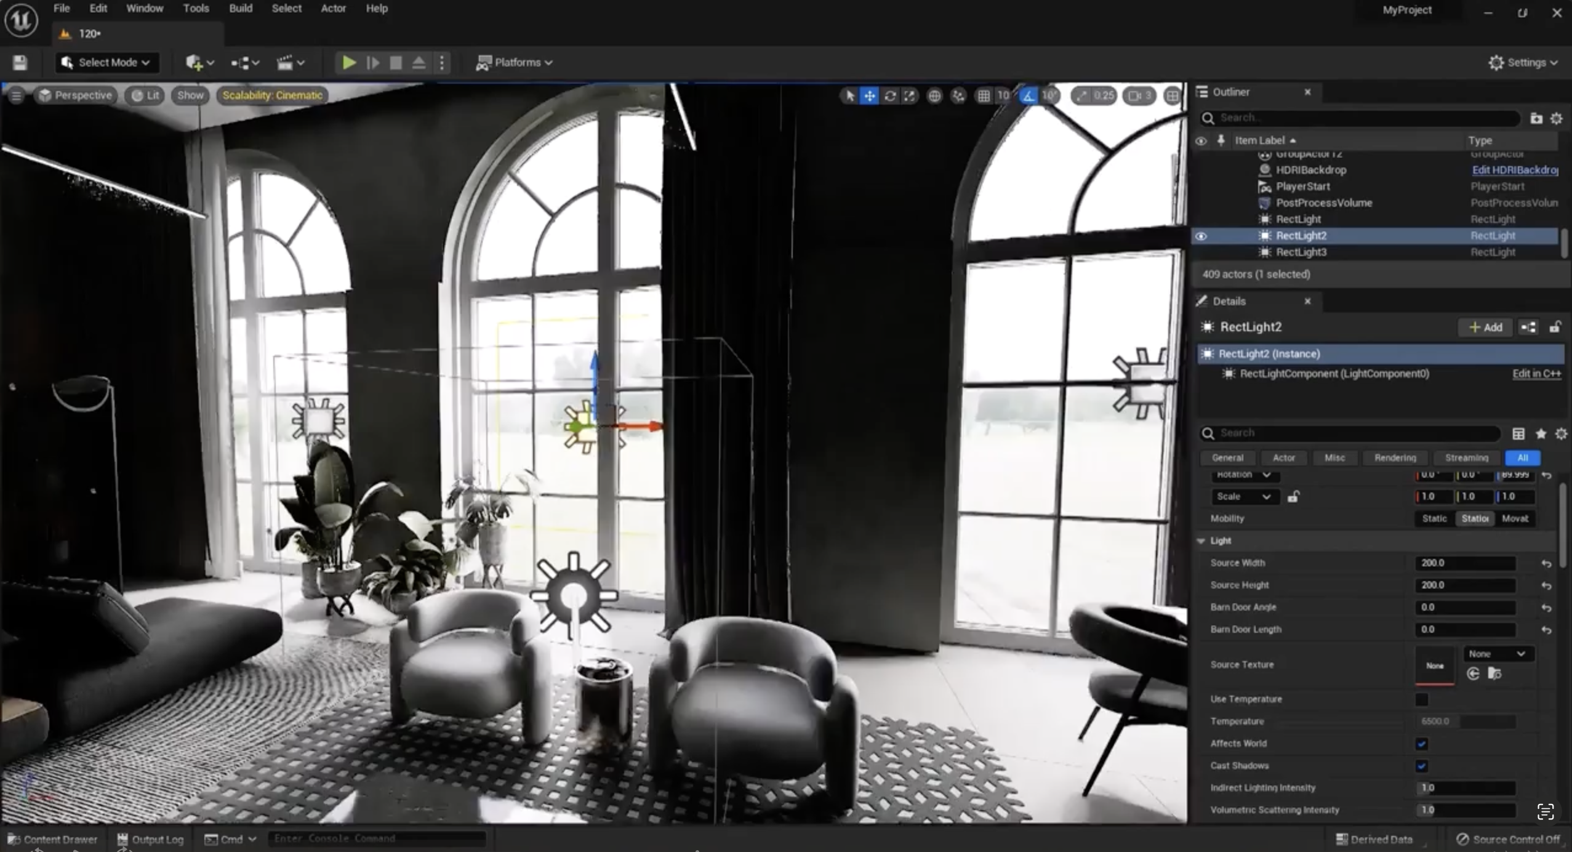Click the Edit in C++ link
The height and width of the screenshot is (852, 1572).
click(1536, 374)
